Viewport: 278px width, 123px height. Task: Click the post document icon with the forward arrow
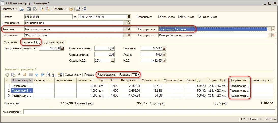point(41,9)
